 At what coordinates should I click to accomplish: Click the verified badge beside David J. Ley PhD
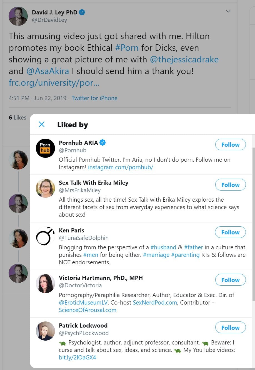pyautogui.click(x=82, y=12)
